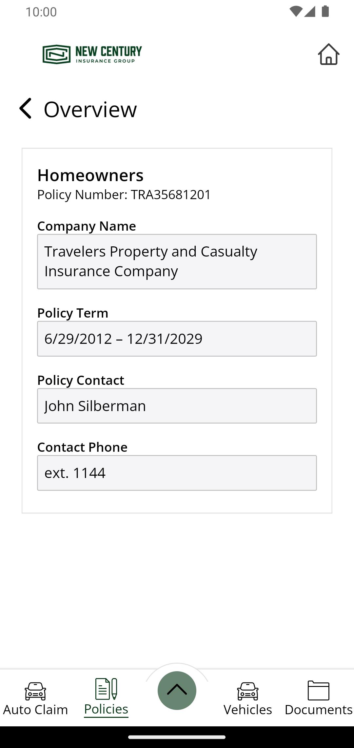Tap the home icon in the header
The image size is (354, 748).
[x=328, y=54]
